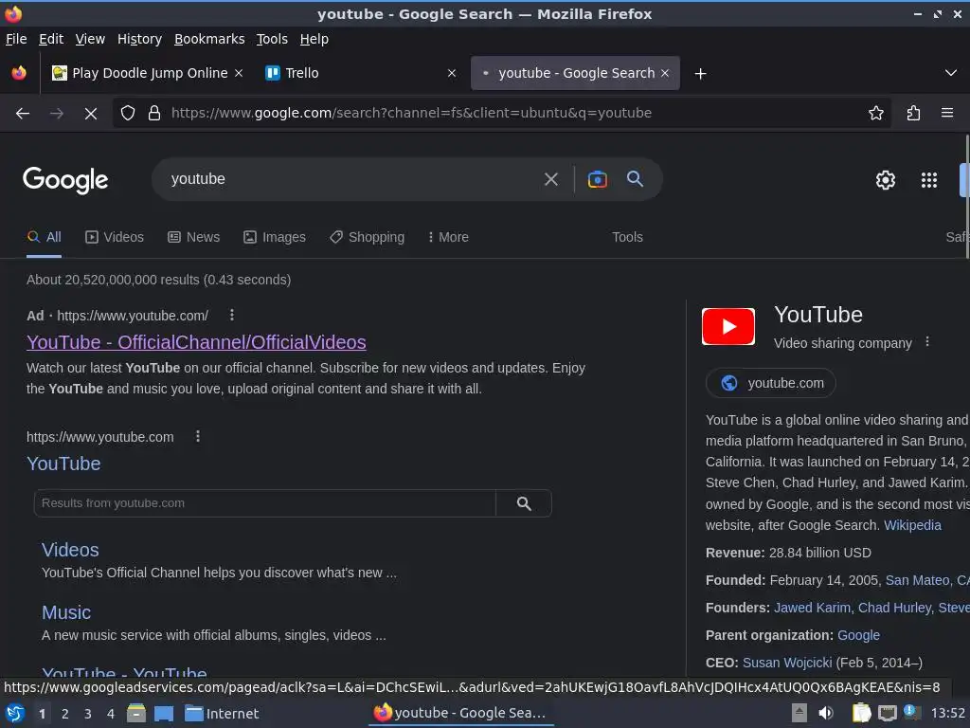This screenshot has width=970, height=728.
Task: Open clipboard manager tray icon
Action: click(x=861, y=713)
